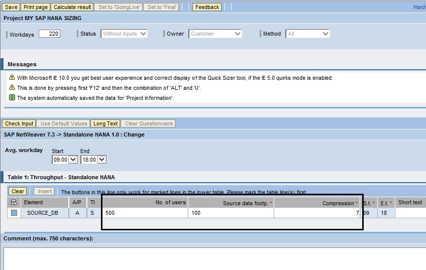
Task: Click Clear Questionnaire button
Action: (149, 123)
